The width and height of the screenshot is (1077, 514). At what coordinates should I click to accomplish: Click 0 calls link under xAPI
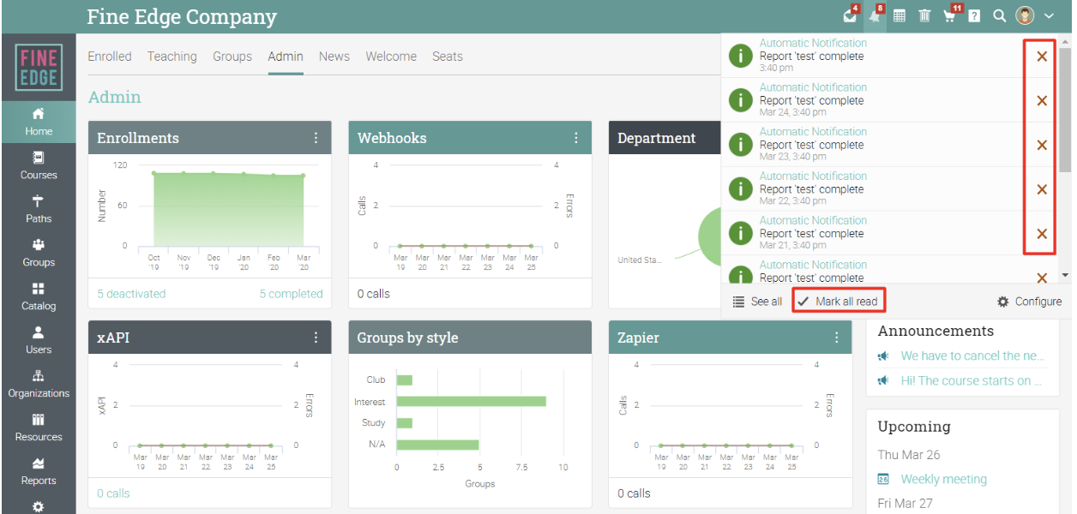click(113, 493)
